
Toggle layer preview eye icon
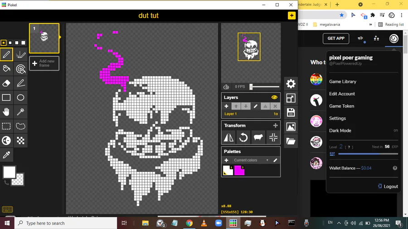274,97
